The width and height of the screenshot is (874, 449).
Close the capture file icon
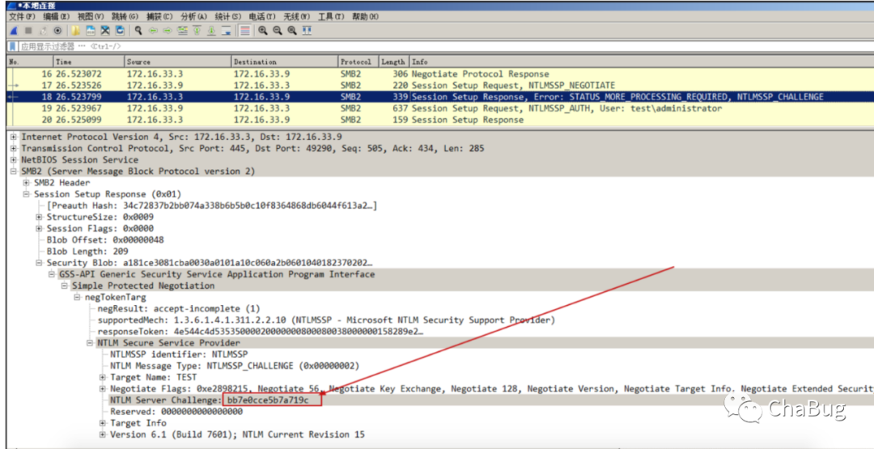(104, 31)
